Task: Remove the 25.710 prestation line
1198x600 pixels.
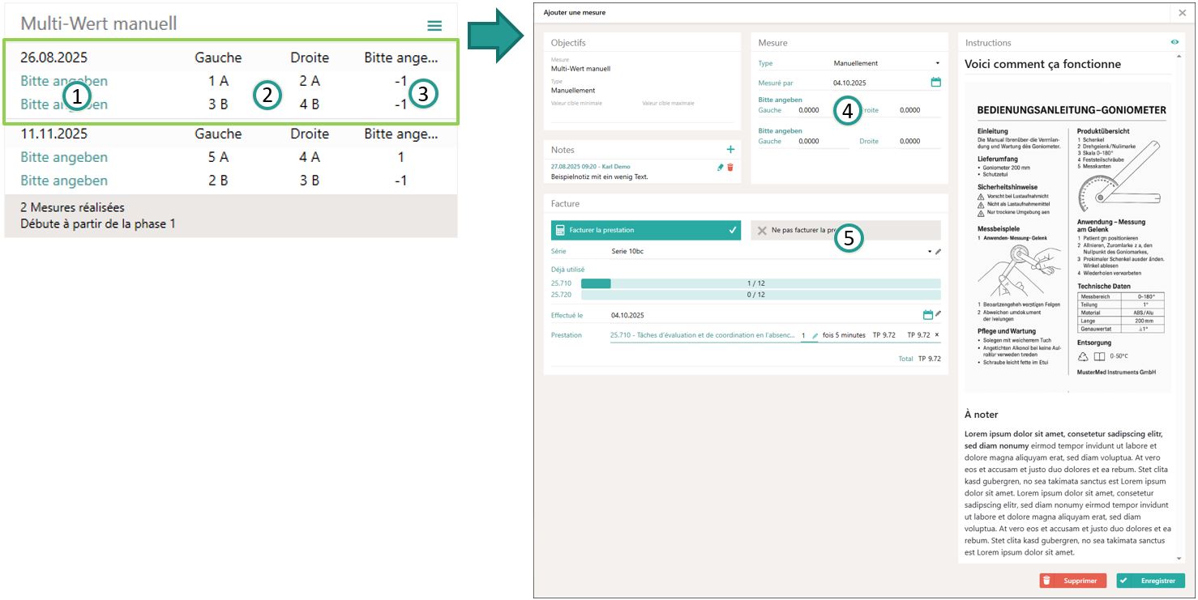Action: tap(937, 335)
